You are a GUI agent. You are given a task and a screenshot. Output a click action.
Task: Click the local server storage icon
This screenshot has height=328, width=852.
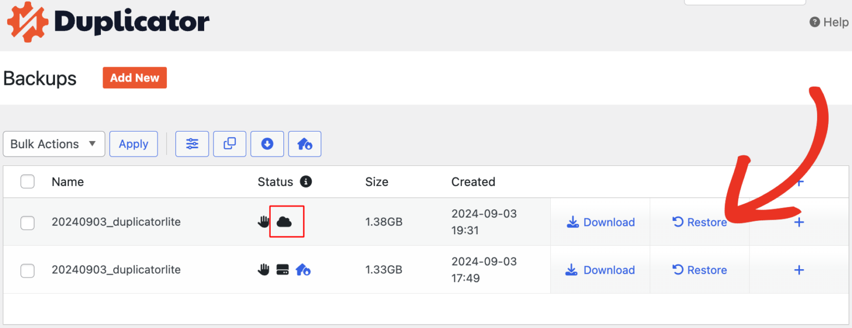point(282,270)
